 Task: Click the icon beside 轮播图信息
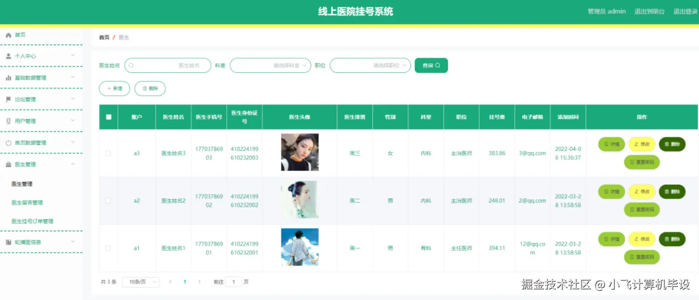(8, 242)
